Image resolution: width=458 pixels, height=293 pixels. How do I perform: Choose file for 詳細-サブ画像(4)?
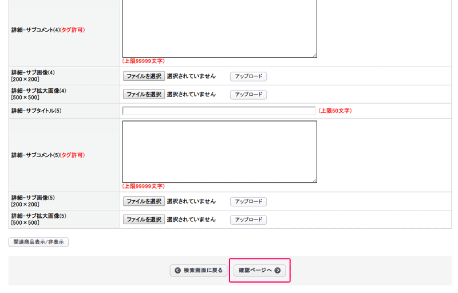pos(144,76)
